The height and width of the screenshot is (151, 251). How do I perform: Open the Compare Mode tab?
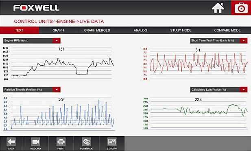(x=227, y=30)
